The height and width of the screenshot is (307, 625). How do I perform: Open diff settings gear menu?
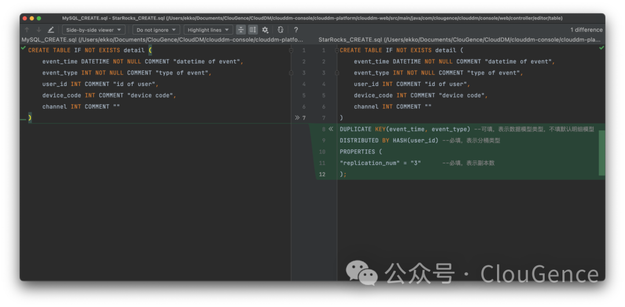pyautogui.click(x=265, y=30)
